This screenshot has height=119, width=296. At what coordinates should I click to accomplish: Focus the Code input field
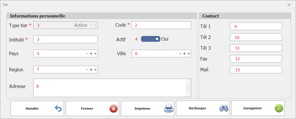click(x=161, y=25)
